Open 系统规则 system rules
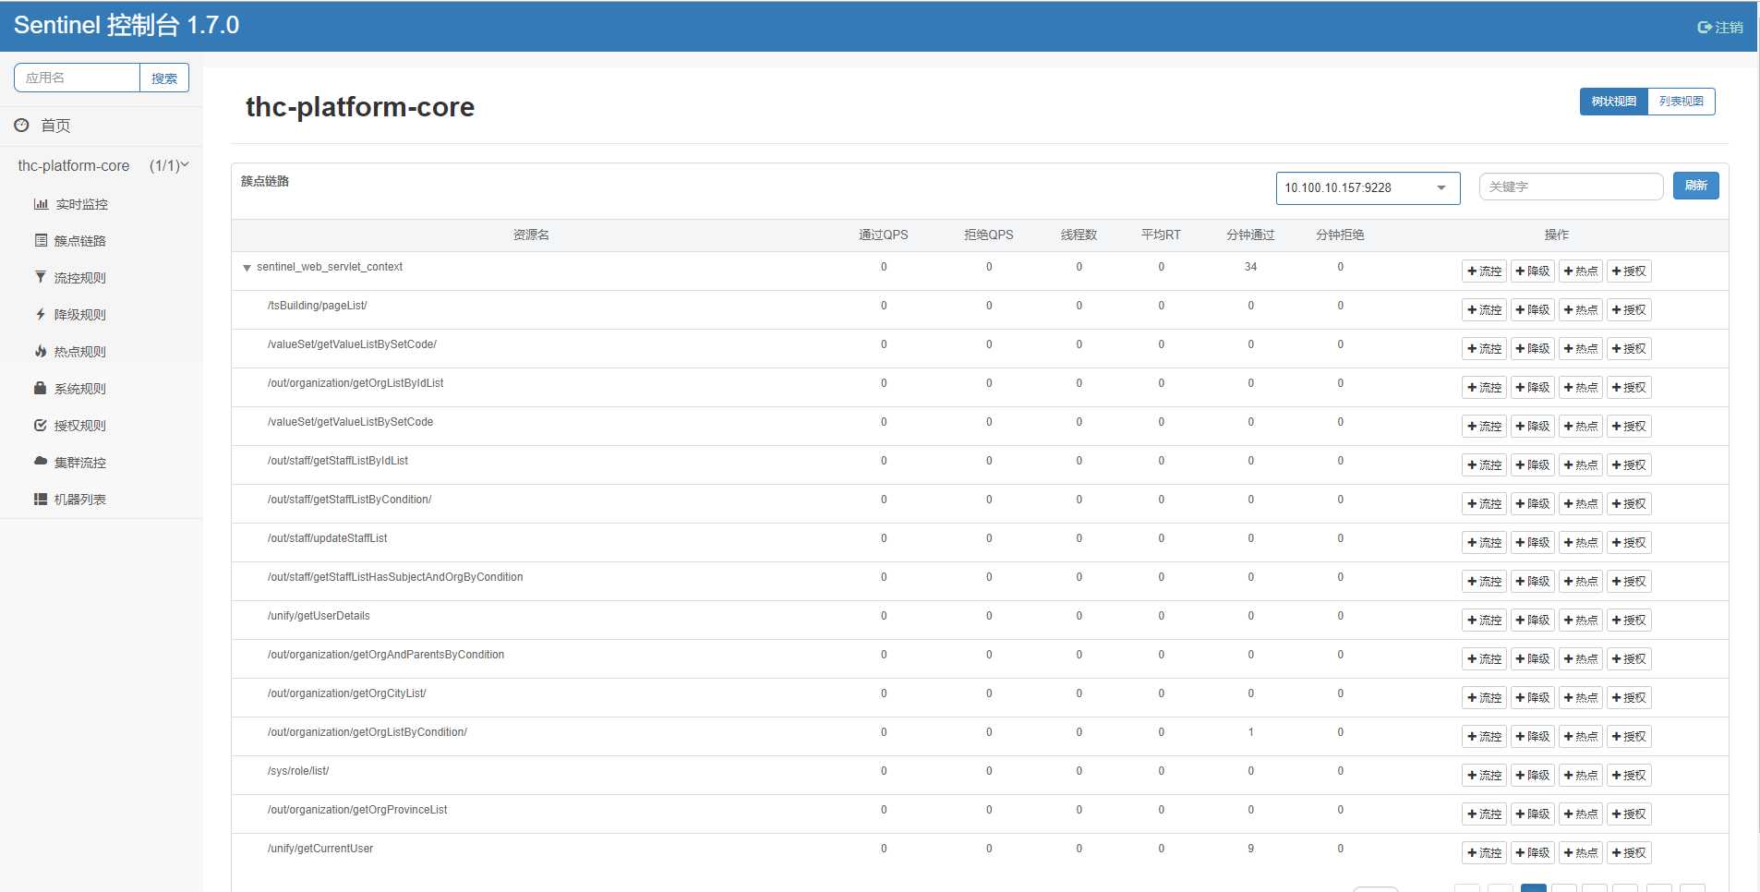 pyautogui.click(x=70, y=389)
